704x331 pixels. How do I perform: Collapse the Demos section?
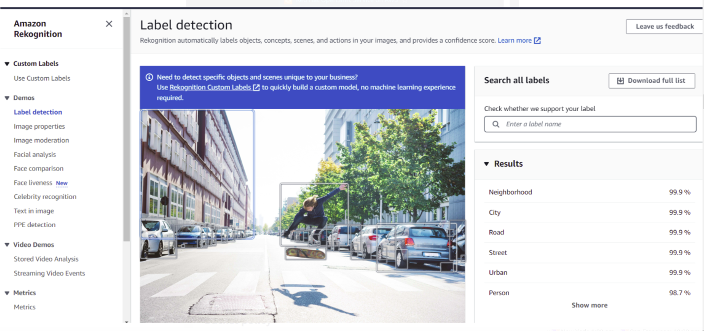click(7, 98)
